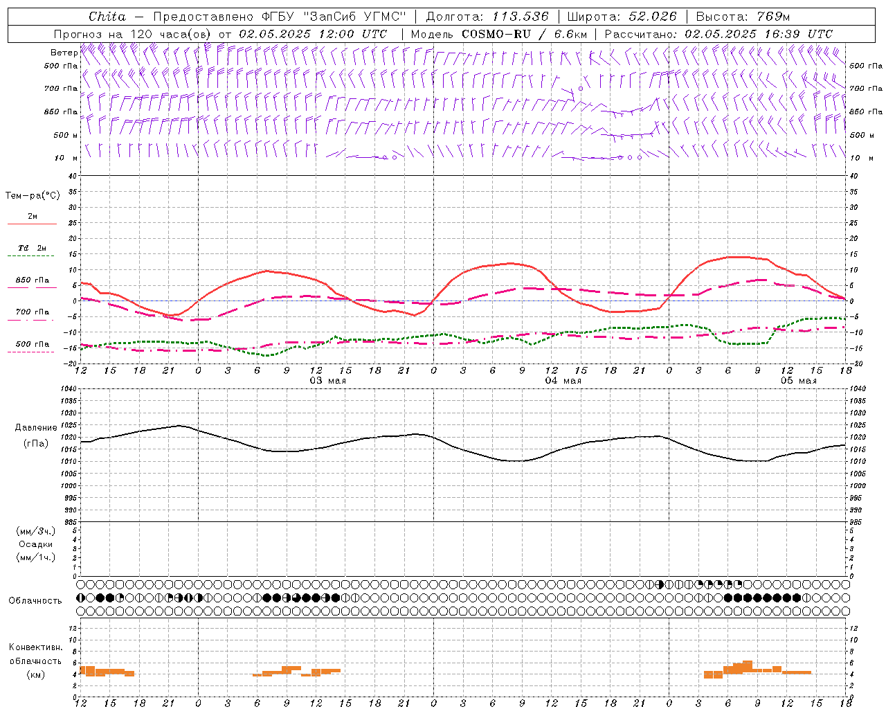Click the "500 м" wind level label on left
The width and height of the screenshot is (886, 709).
pos(66,135)
